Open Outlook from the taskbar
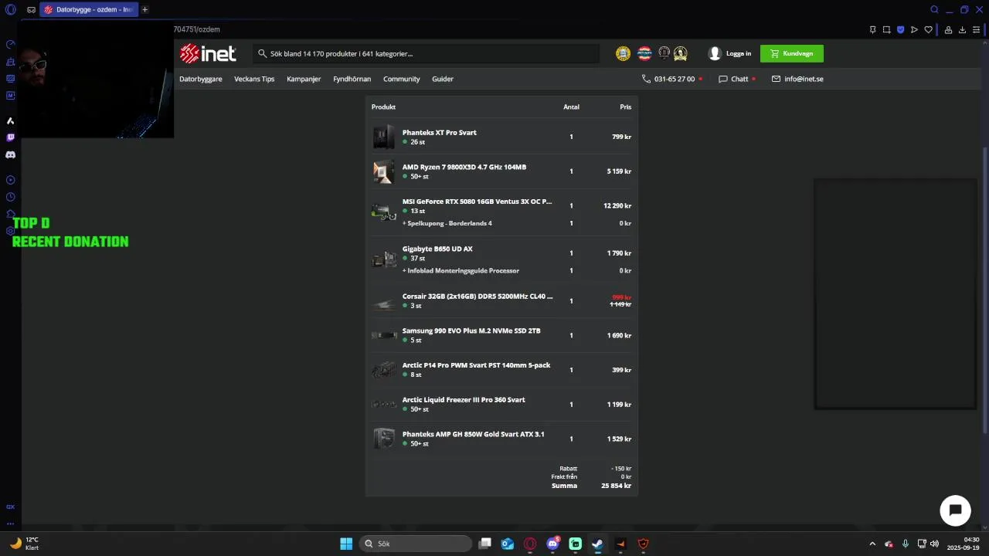989x556 pixels. coord(508,544)
